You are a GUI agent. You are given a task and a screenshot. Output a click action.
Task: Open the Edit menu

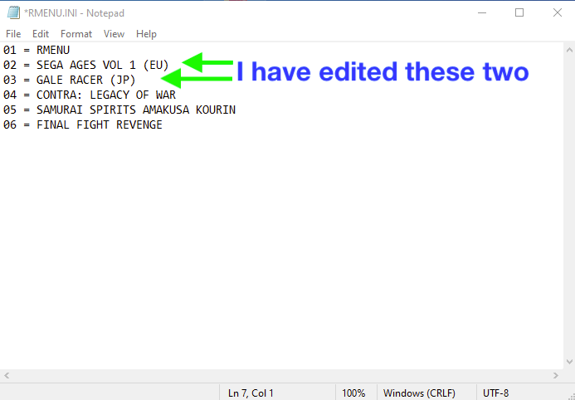[x=41, y=34]
